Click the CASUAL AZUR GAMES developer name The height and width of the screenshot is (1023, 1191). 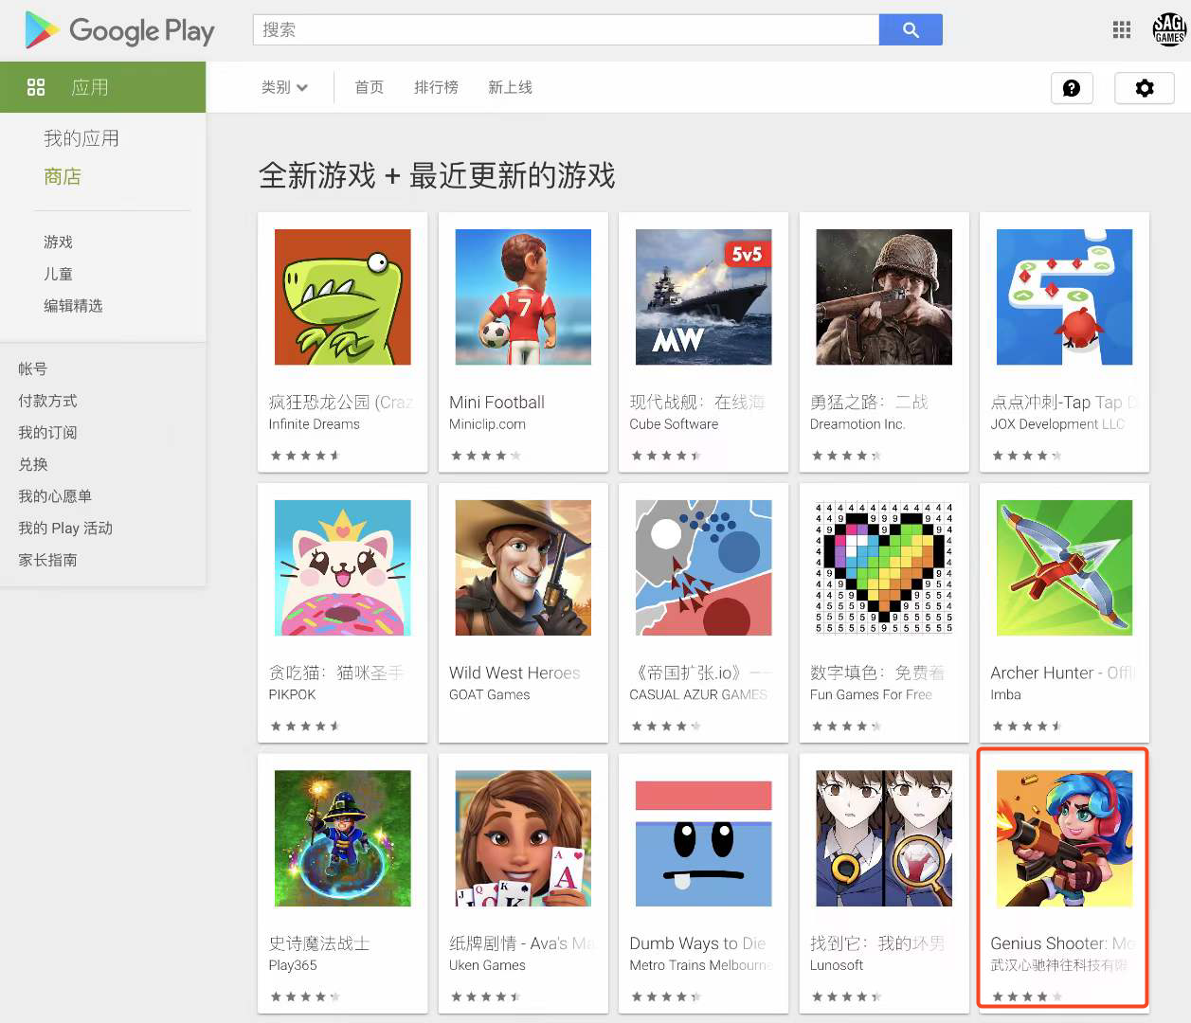pyautogui.click(x=698, y=694)
